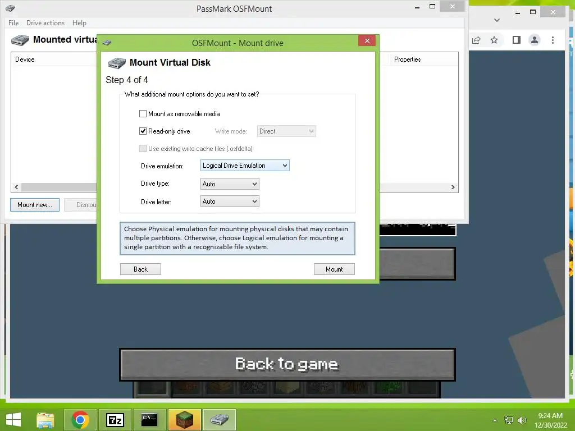Click the Mount Virtual Disk drive icon

tap(117, 63)
